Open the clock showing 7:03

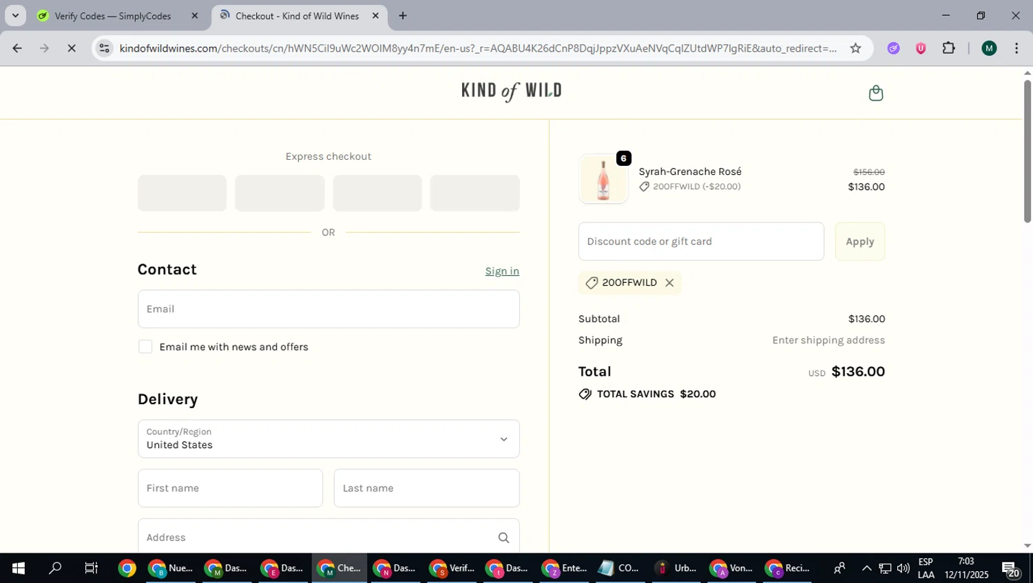point(966,569)
